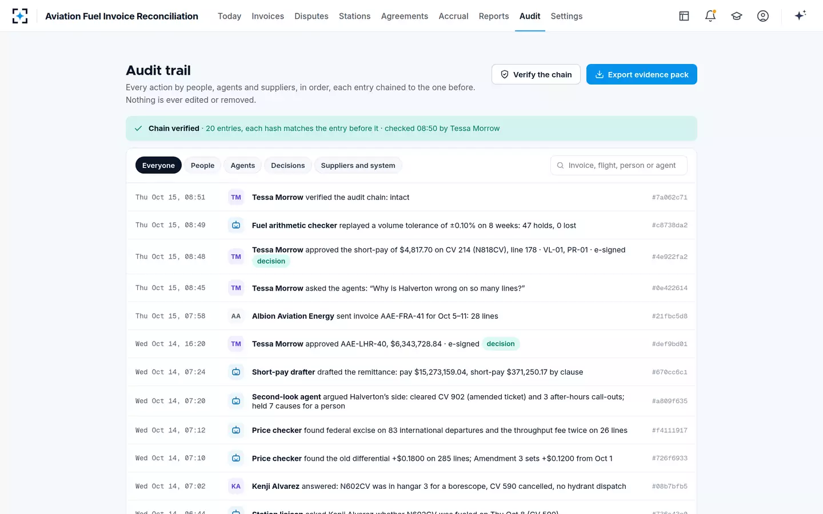
Task: Filter the trail by People
Action: pos(202,165)
